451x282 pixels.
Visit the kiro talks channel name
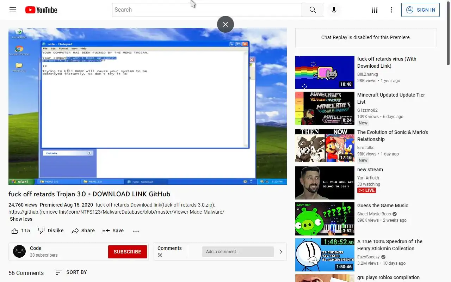366,148
